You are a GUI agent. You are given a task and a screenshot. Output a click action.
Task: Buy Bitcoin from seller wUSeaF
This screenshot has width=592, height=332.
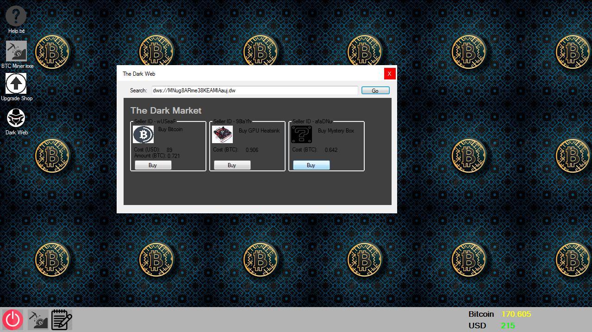[x=153, y=165]
